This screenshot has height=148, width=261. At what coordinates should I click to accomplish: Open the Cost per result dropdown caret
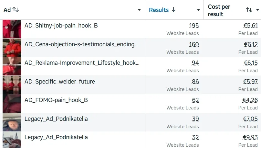click(257, 10)
